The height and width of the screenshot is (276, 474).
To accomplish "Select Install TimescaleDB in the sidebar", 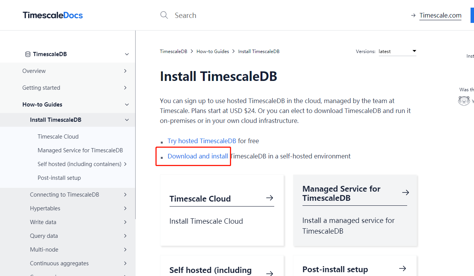I will 56,120.
